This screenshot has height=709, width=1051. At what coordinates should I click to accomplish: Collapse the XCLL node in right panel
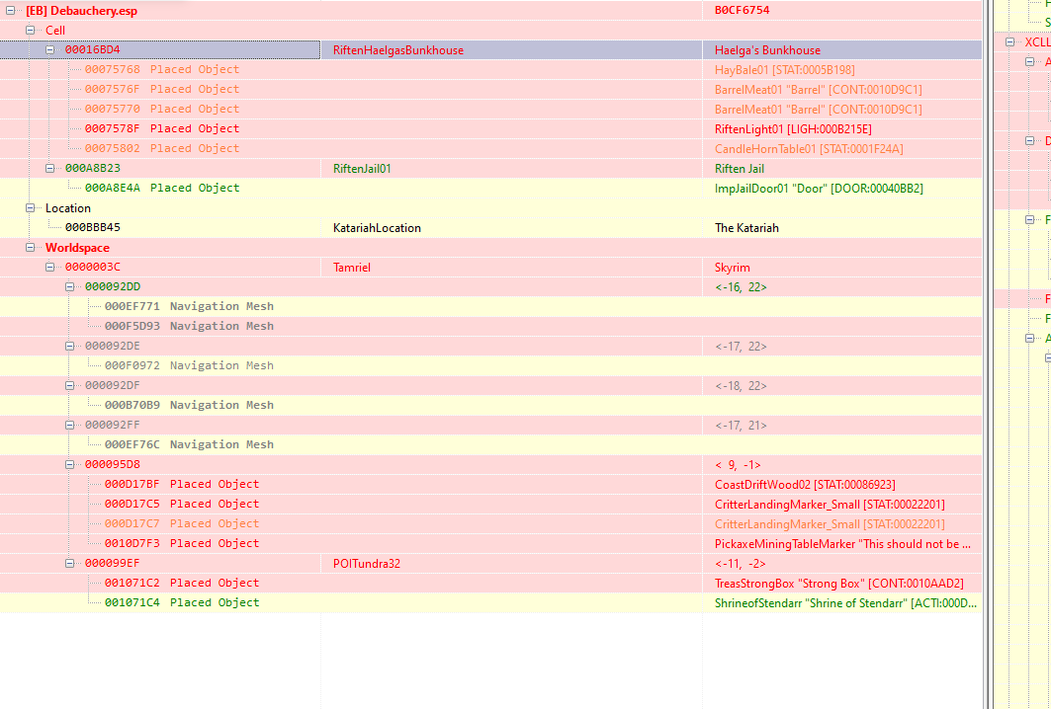(x=1010, y=42)
